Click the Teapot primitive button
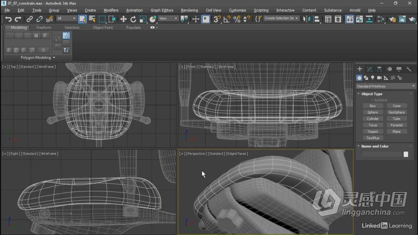418x235 pixels. (373, 132)
